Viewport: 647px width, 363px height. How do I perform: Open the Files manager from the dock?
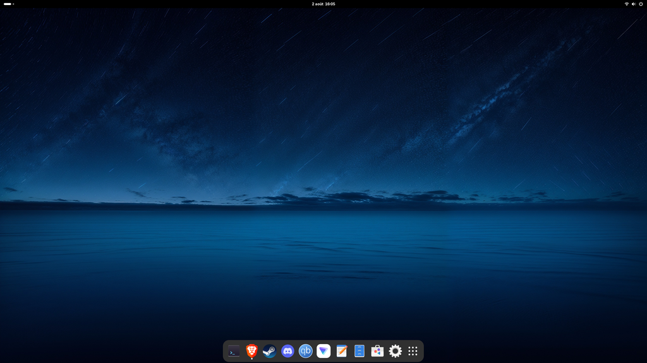(360, 351)
